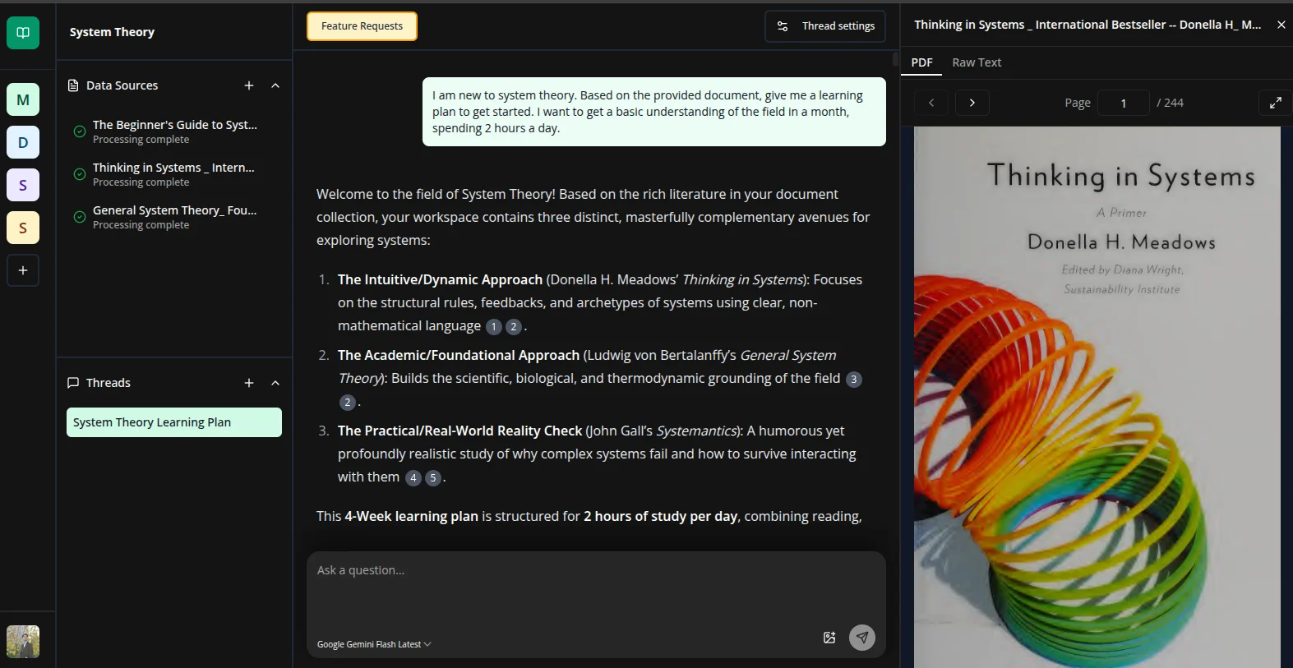Select The Beginner's Guide to Syst... data source
This screenshot has height=668, width=1293.
click(174, 131)
